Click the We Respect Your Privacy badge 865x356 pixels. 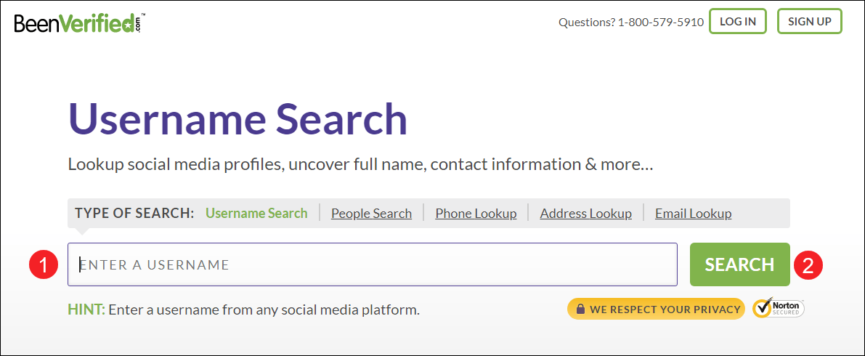(x=656, y=309)
